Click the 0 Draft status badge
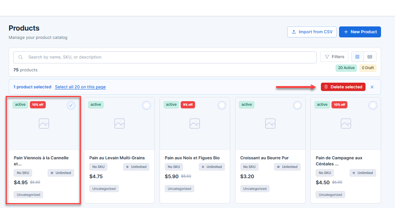This screenshot has height=208, width=395. pyautogui.click(x=368, y=68)
